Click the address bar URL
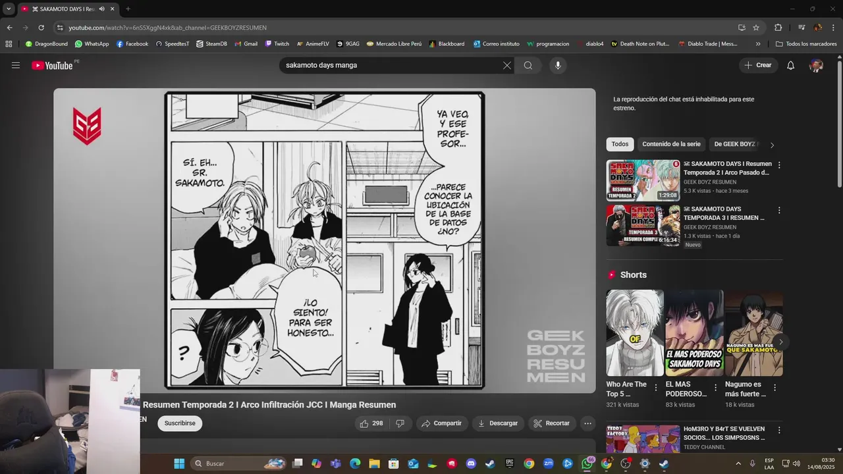The width and height of the screenshot is (843, 474). (167, 28)
